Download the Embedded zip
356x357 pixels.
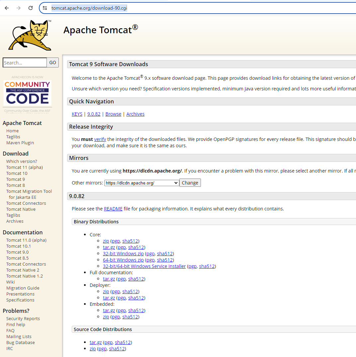(x=106, y=317)
